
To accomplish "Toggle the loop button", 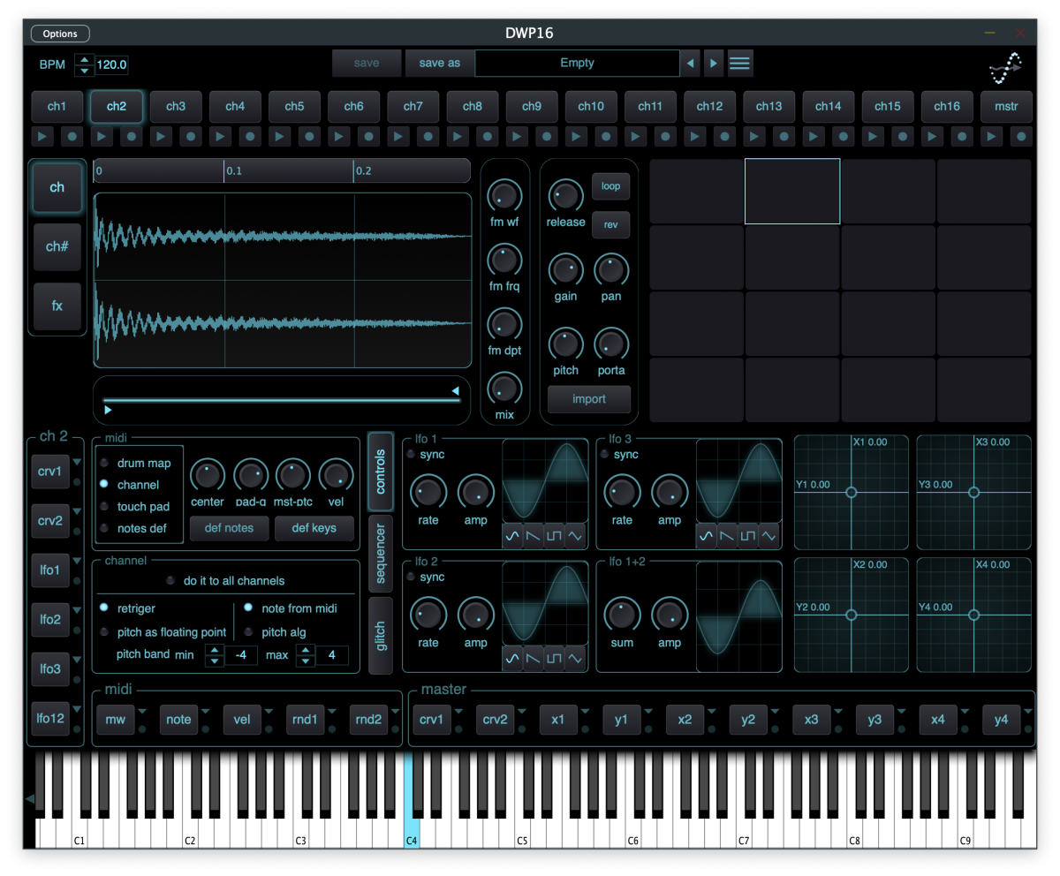I will point(610,186).
